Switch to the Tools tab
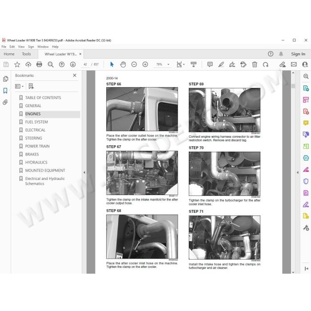The image size is (311, 311). click(x=26, y=54)
